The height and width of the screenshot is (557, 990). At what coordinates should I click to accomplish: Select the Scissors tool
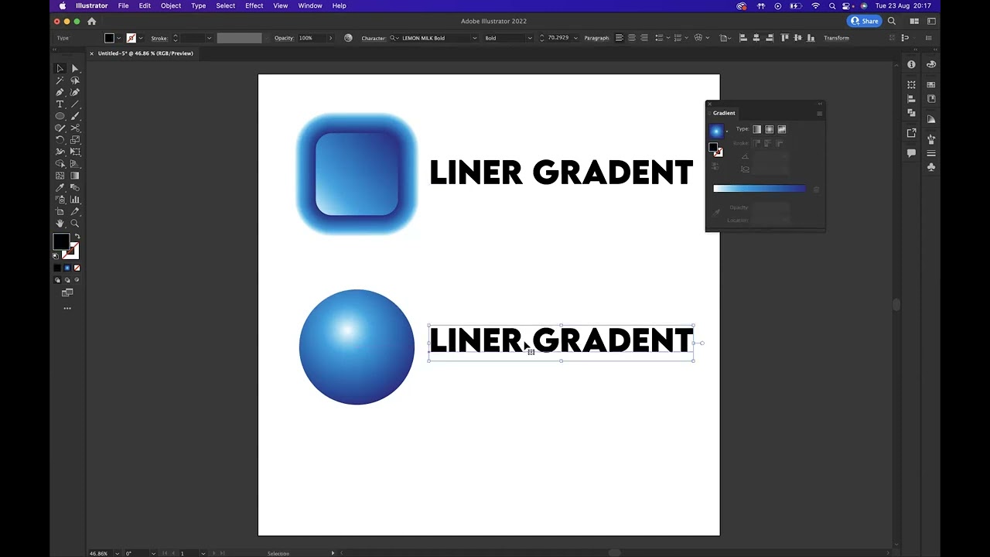[x=75, y=128]
